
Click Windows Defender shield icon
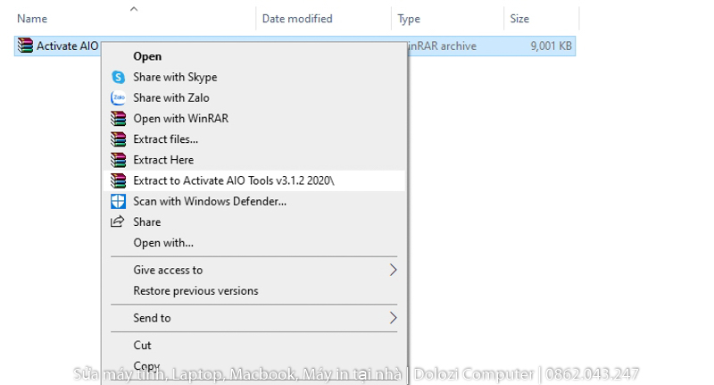coord(118,201)
